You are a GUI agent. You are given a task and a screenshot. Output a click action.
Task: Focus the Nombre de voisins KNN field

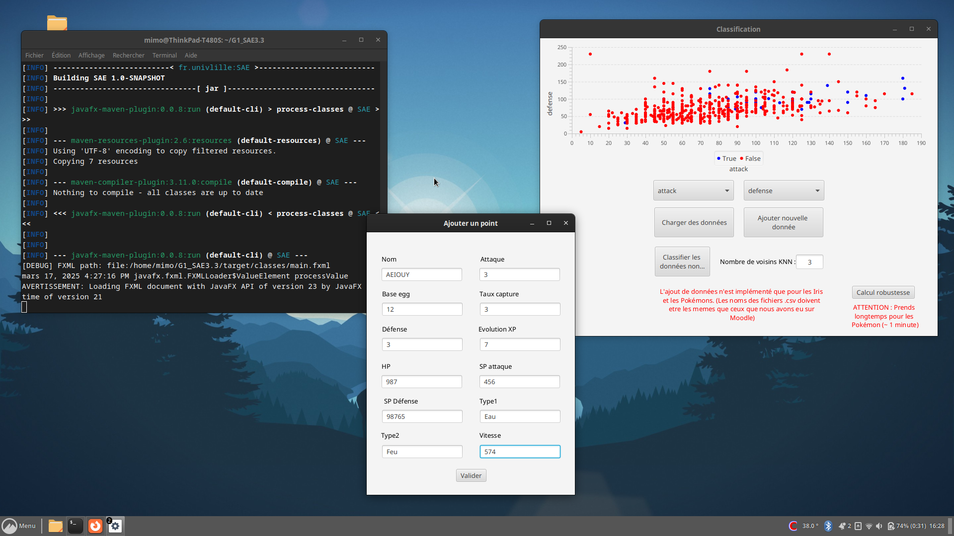pyautogui.click(x=809, y=262)
